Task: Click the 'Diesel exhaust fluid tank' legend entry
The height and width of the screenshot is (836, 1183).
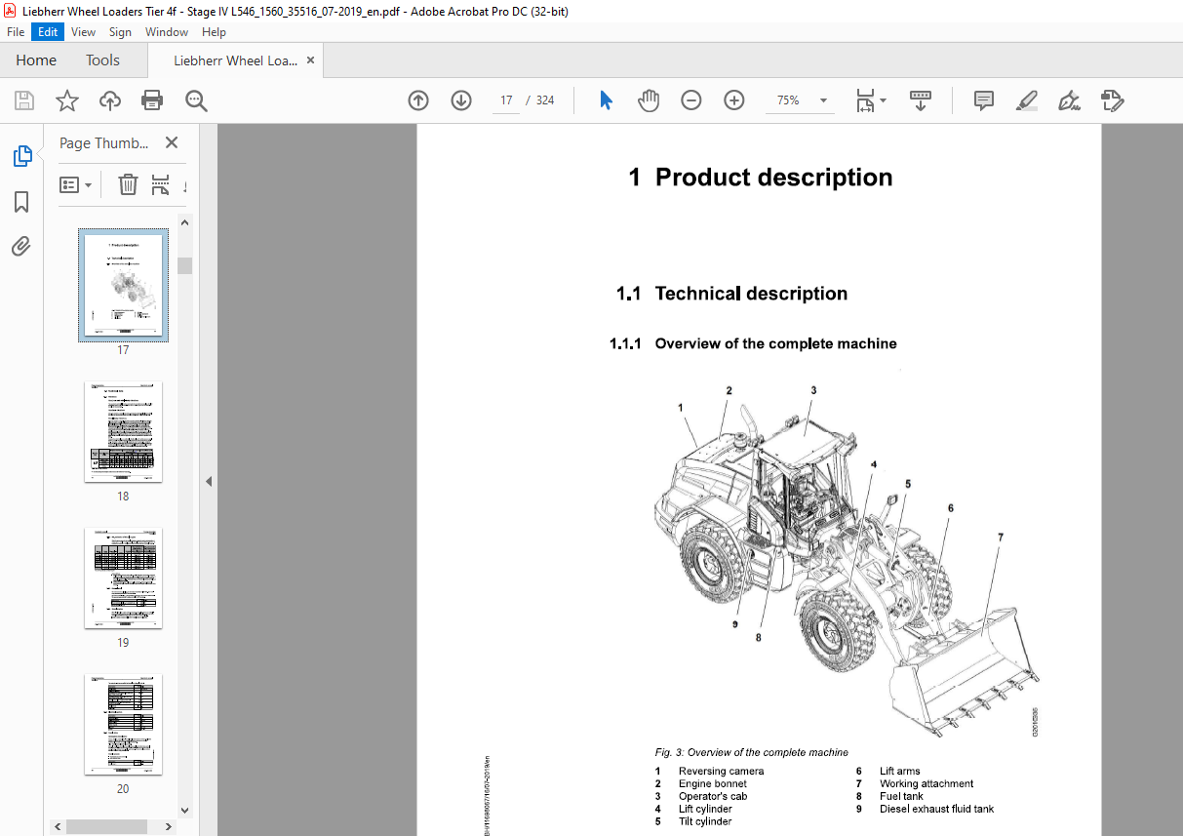Action: [936, 809]
